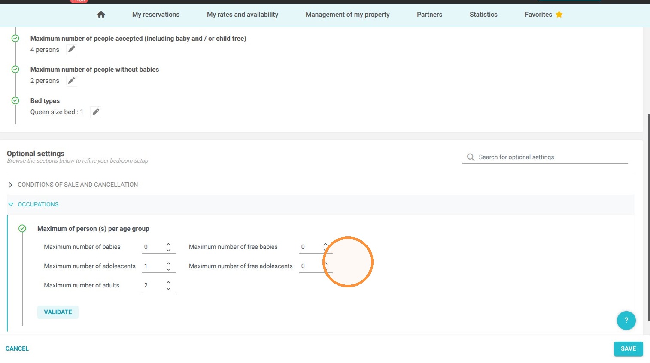650x363 pixels.
Task: Click green check beside Maximum people accepted
Action: pos(15,38)
